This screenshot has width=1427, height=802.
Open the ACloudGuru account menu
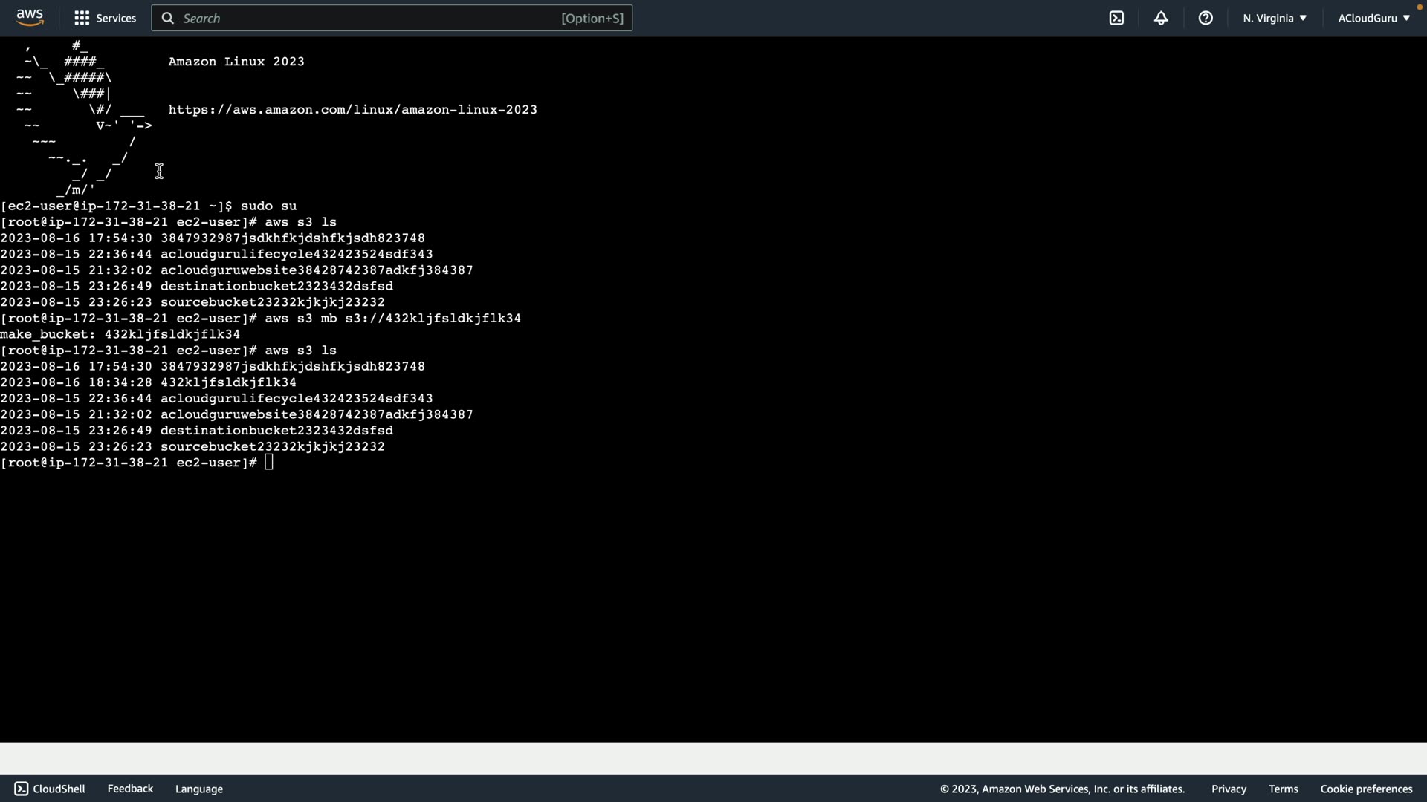point(1373,18)
